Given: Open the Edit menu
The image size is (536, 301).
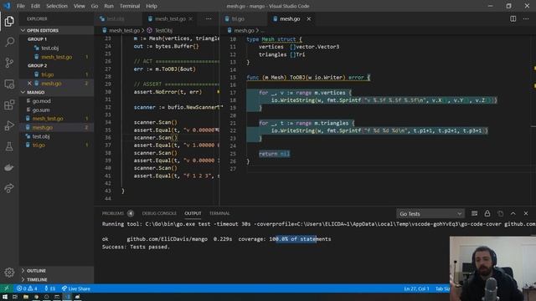Looking at the screenshot, I should click(35, 6).
